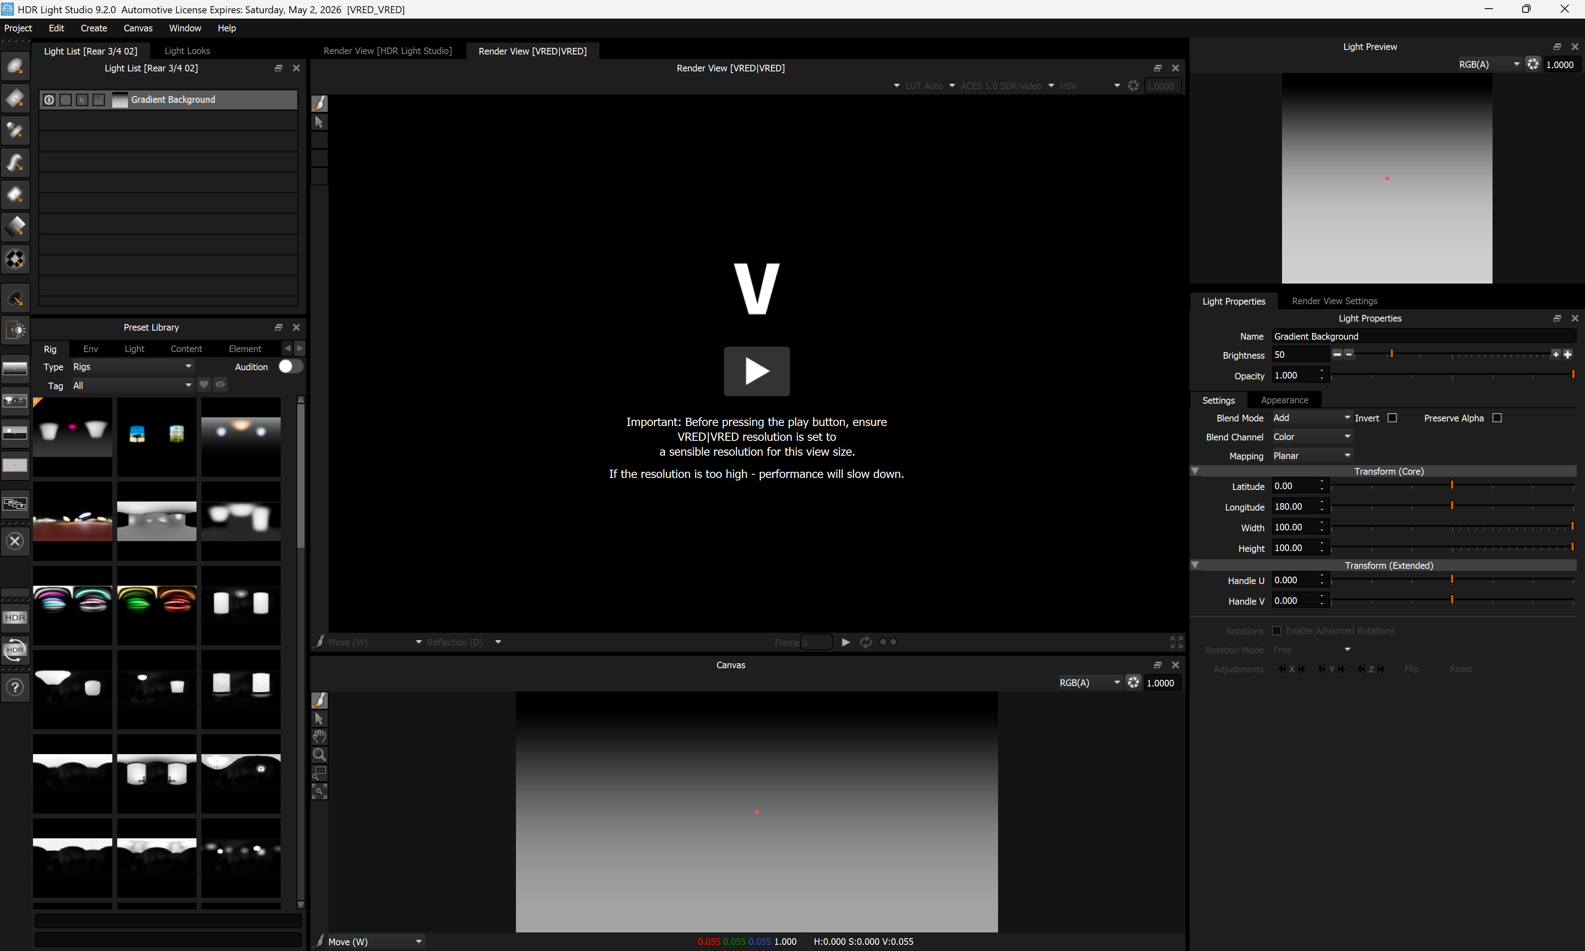
Task: Select the zoom magnifier tool in the Canvas panel
Action: click(320, 754)
